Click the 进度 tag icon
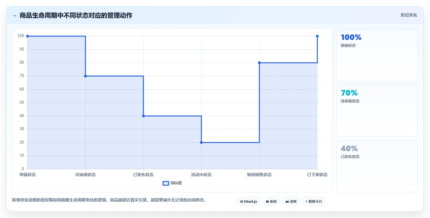Image resolution: width=430 pixels, height=218 pixels. pyautogui.click(x=287, y=202)
